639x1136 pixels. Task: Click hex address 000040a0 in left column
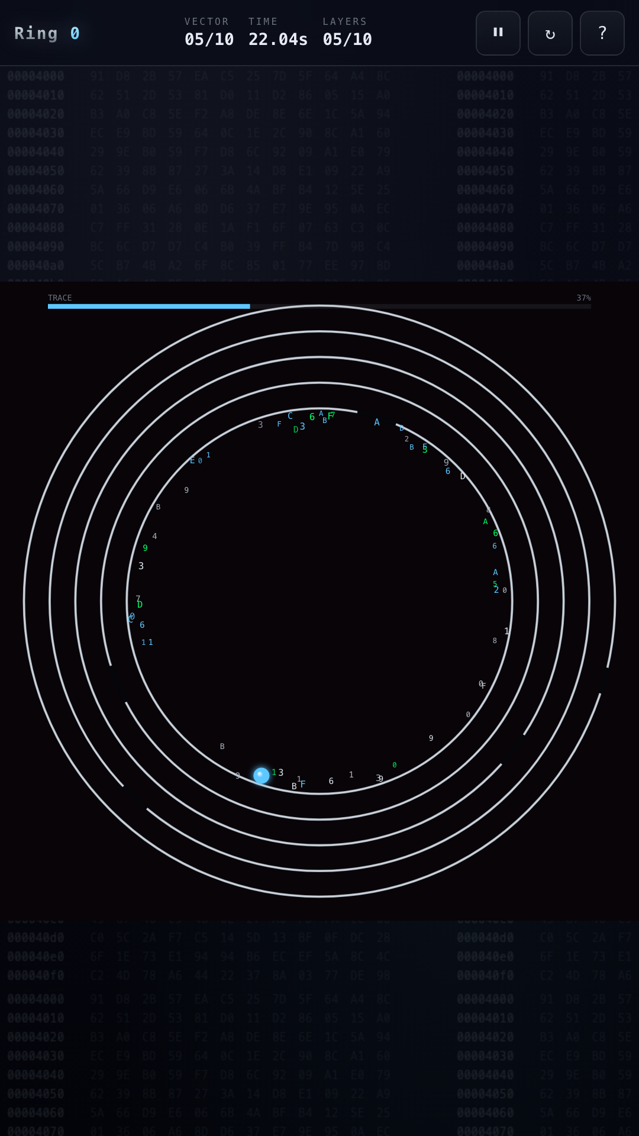click(35, 266)
